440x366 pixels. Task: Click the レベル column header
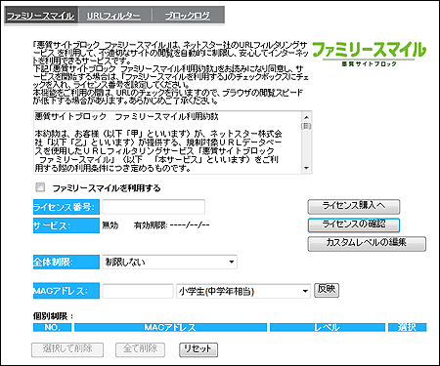(x=328, y=327)
